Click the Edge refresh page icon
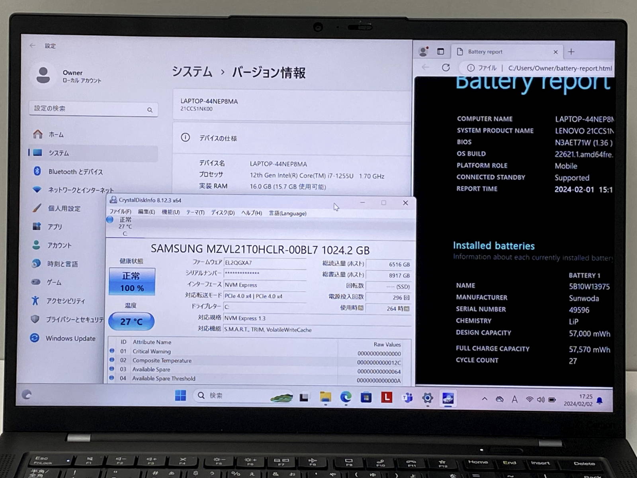 (446, 68)
